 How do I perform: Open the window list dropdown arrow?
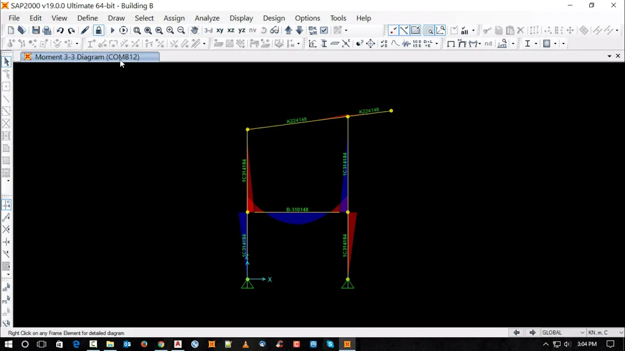click(609, 56)
